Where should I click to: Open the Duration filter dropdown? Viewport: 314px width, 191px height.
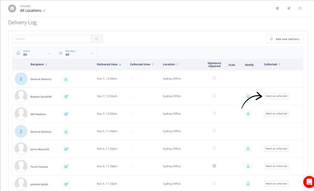(x=76, y=53)
